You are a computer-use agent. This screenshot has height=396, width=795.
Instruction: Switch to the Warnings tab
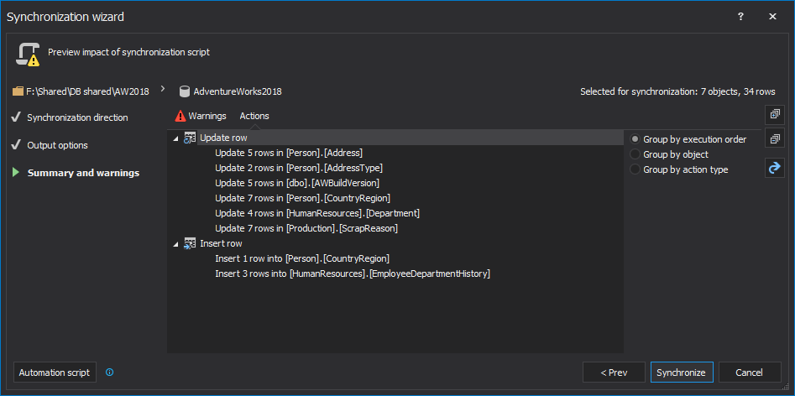pyautogui.click(x=201, y=116)
